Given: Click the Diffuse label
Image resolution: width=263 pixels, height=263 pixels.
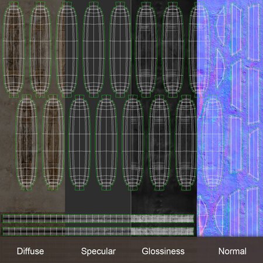Looking at the screenshot, I should [x=30, y=251].
